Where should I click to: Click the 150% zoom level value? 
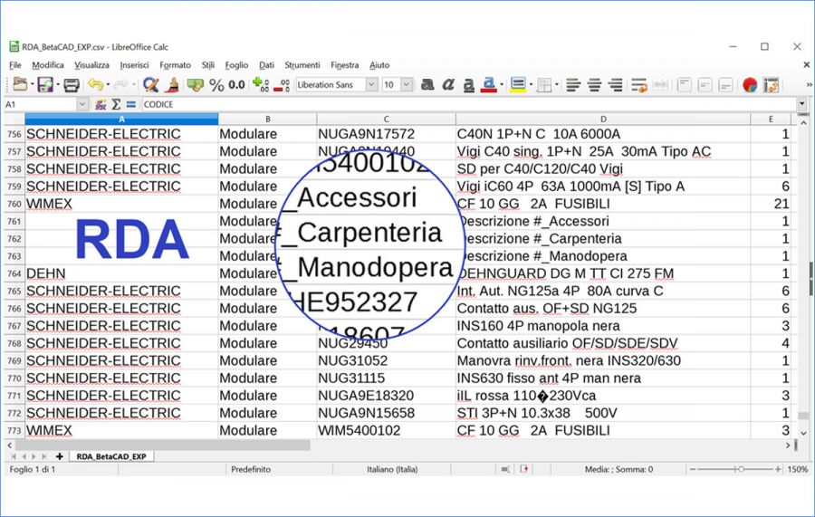coord(797,469)
